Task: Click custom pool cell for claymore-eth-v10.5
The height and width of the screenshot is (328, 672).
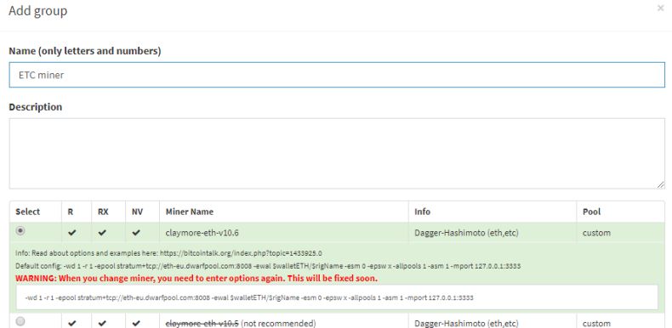Action: click(x=596, y=323)
